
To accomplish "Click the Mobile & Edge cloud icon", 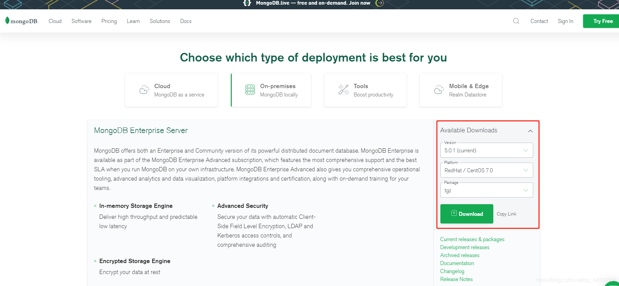I will pyautogui.click(x=439, y=90).
